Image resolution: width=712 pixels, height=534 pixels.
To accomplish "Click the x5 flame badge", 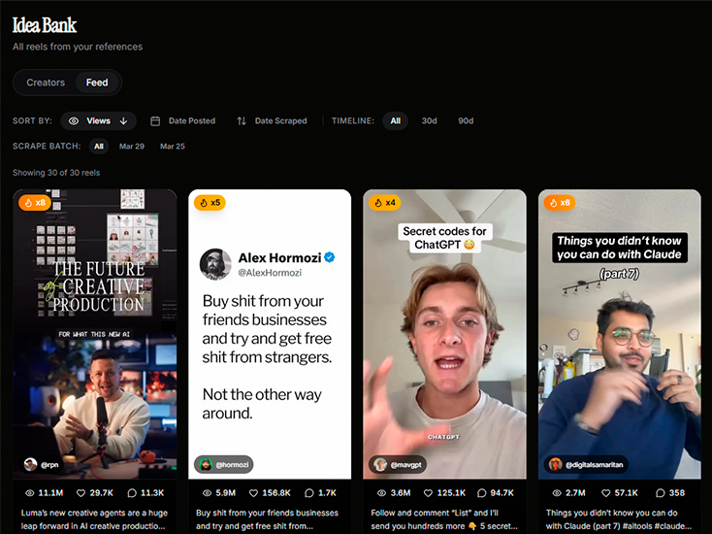I will (210, 203).
